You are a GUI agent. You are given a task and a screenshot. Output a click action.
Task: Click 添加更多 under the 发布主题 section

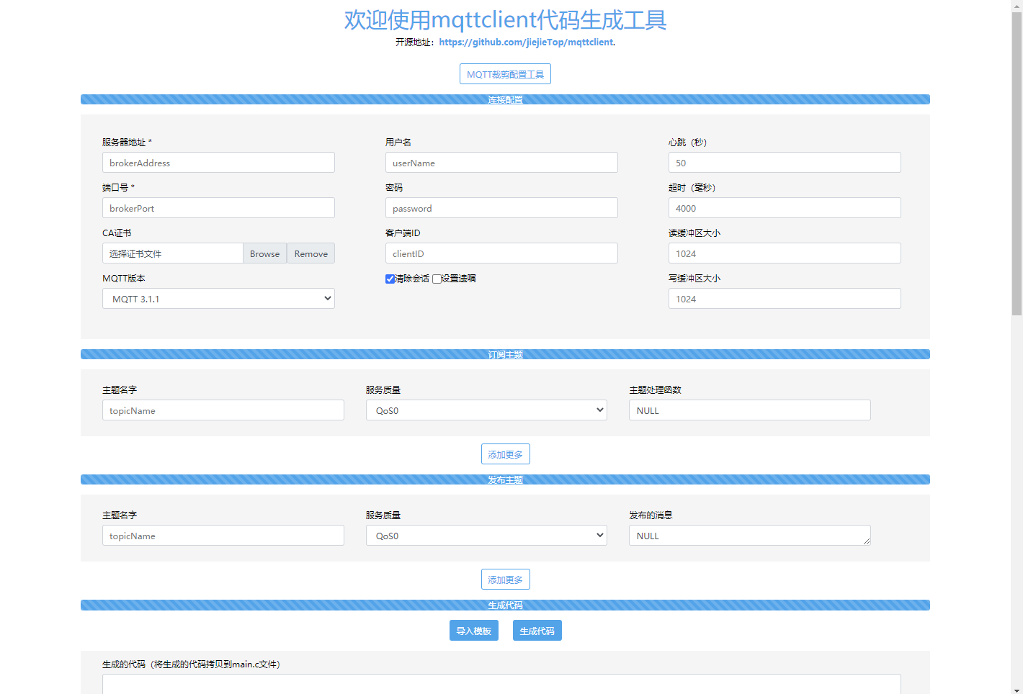[505, 579]
